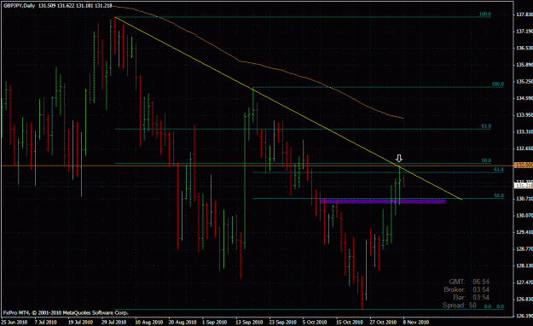Click the 20 Aug 2010 date label
Screen dimensions: 533x326
[182, 322]
